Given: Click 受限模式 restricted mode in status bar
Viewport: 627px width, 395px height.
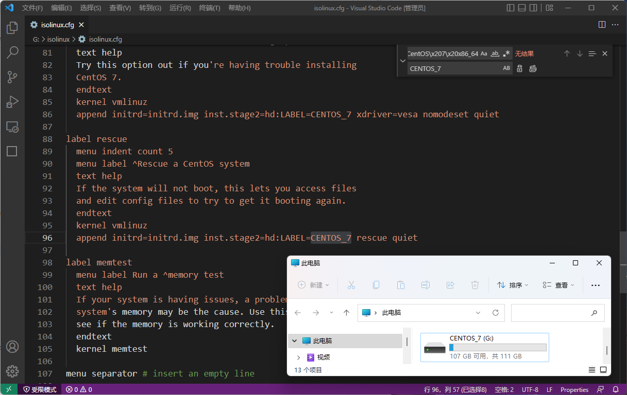Looking at the screenshot, I should point(40,389).
